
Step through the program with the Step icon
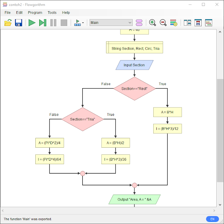43,22
